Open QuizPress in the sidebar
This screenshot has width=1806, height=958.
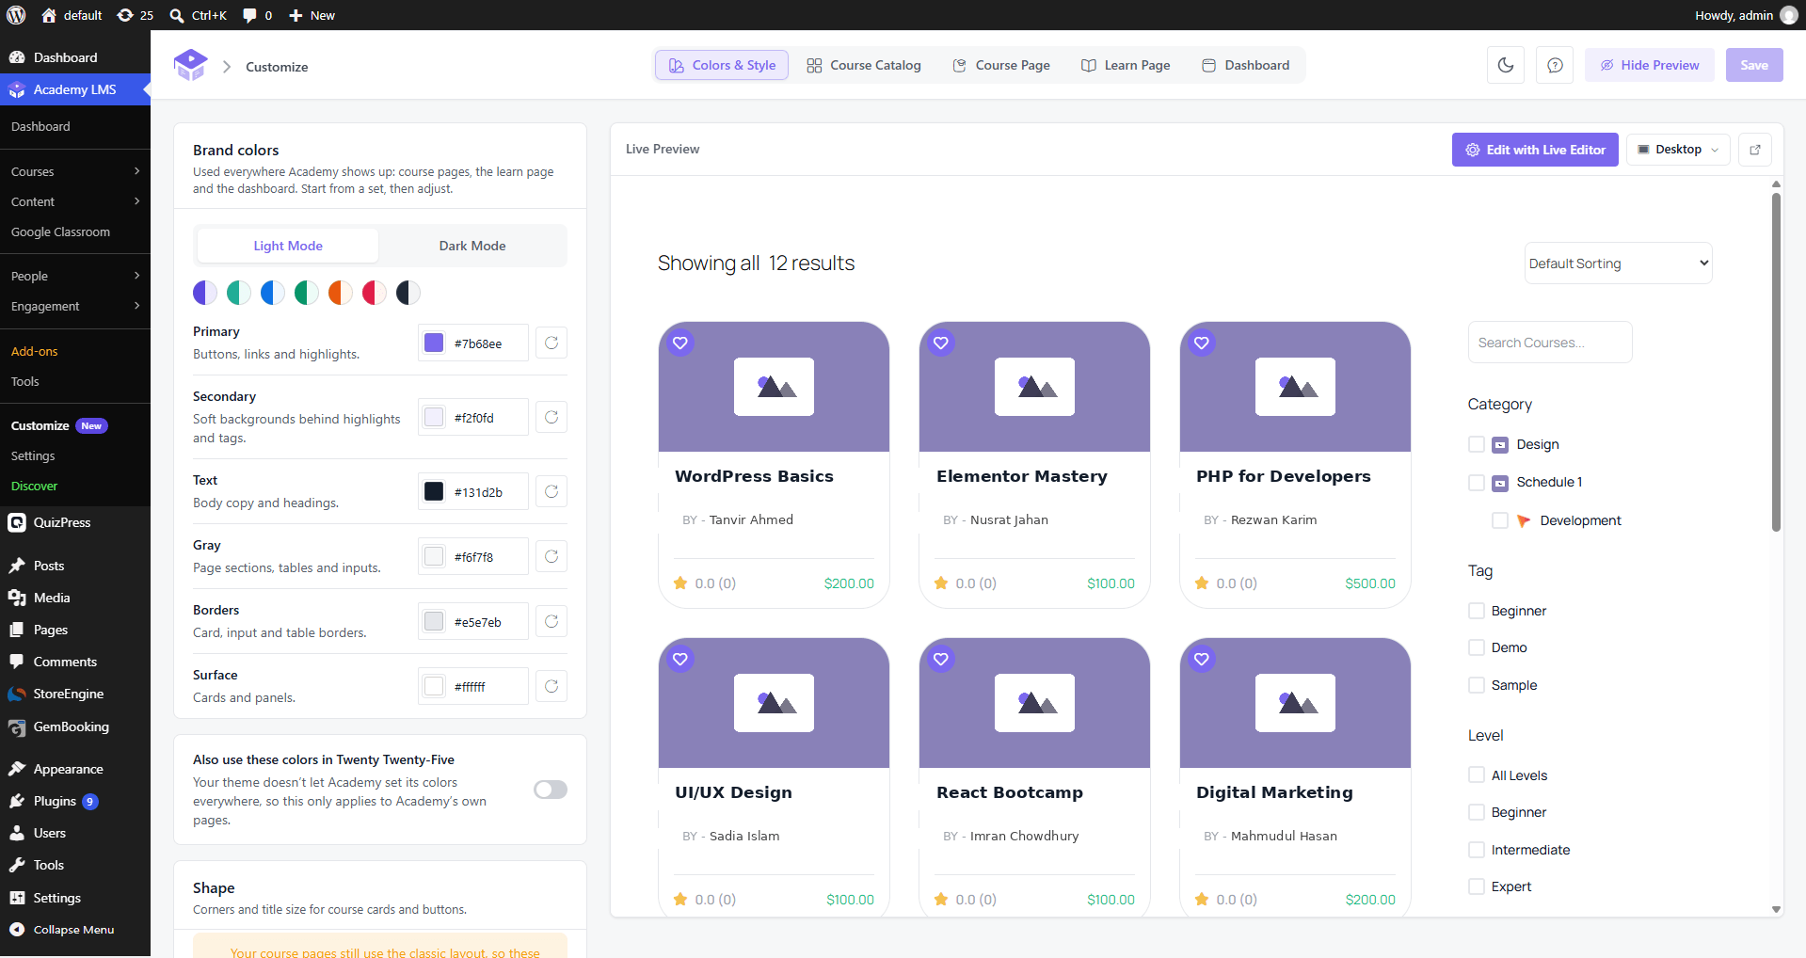coord(75,522)
